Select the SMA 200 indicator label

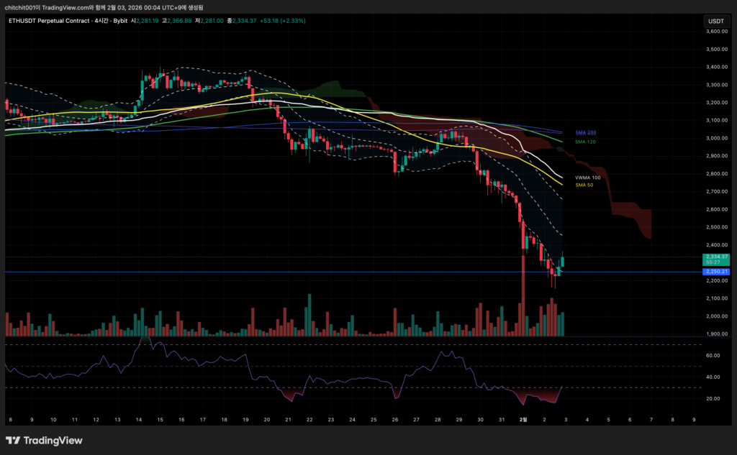coord(586,133)
